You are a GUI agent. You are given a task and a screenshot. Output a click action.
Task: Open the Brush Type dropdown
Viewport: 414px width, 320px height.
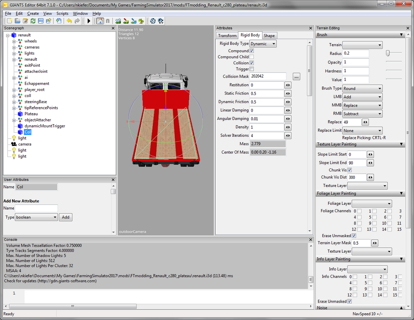[363, 89]
